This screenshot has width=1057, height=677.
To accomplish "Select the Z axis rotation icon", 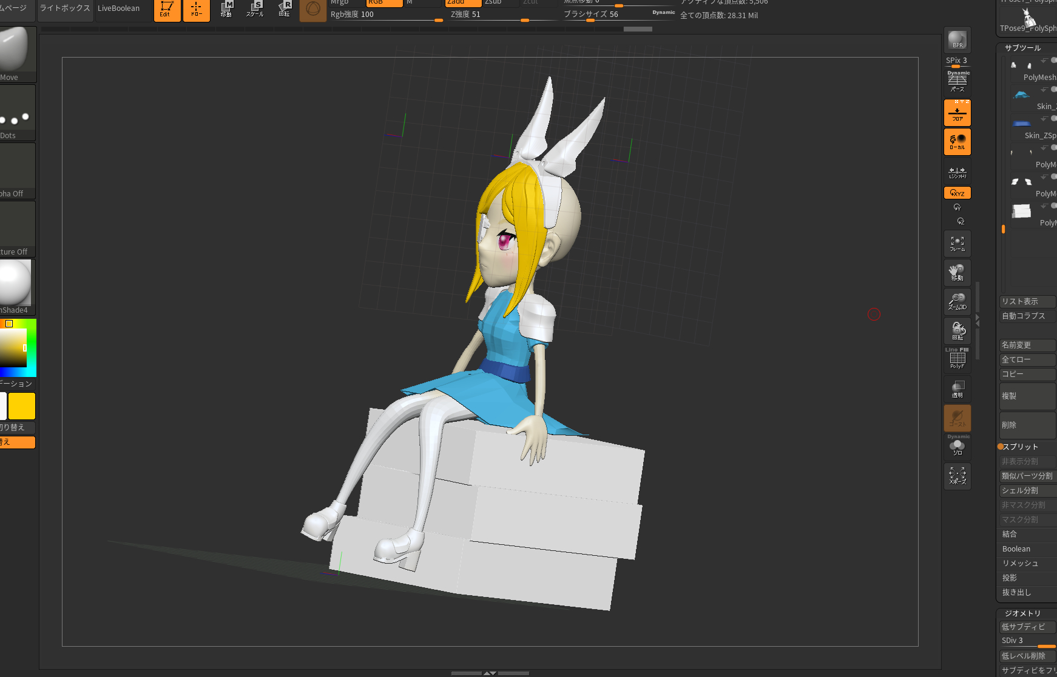I will (961, 221).
